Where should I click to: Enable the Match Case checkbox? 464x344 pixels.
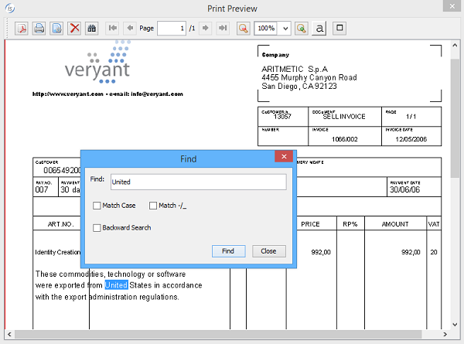[97, 206]
